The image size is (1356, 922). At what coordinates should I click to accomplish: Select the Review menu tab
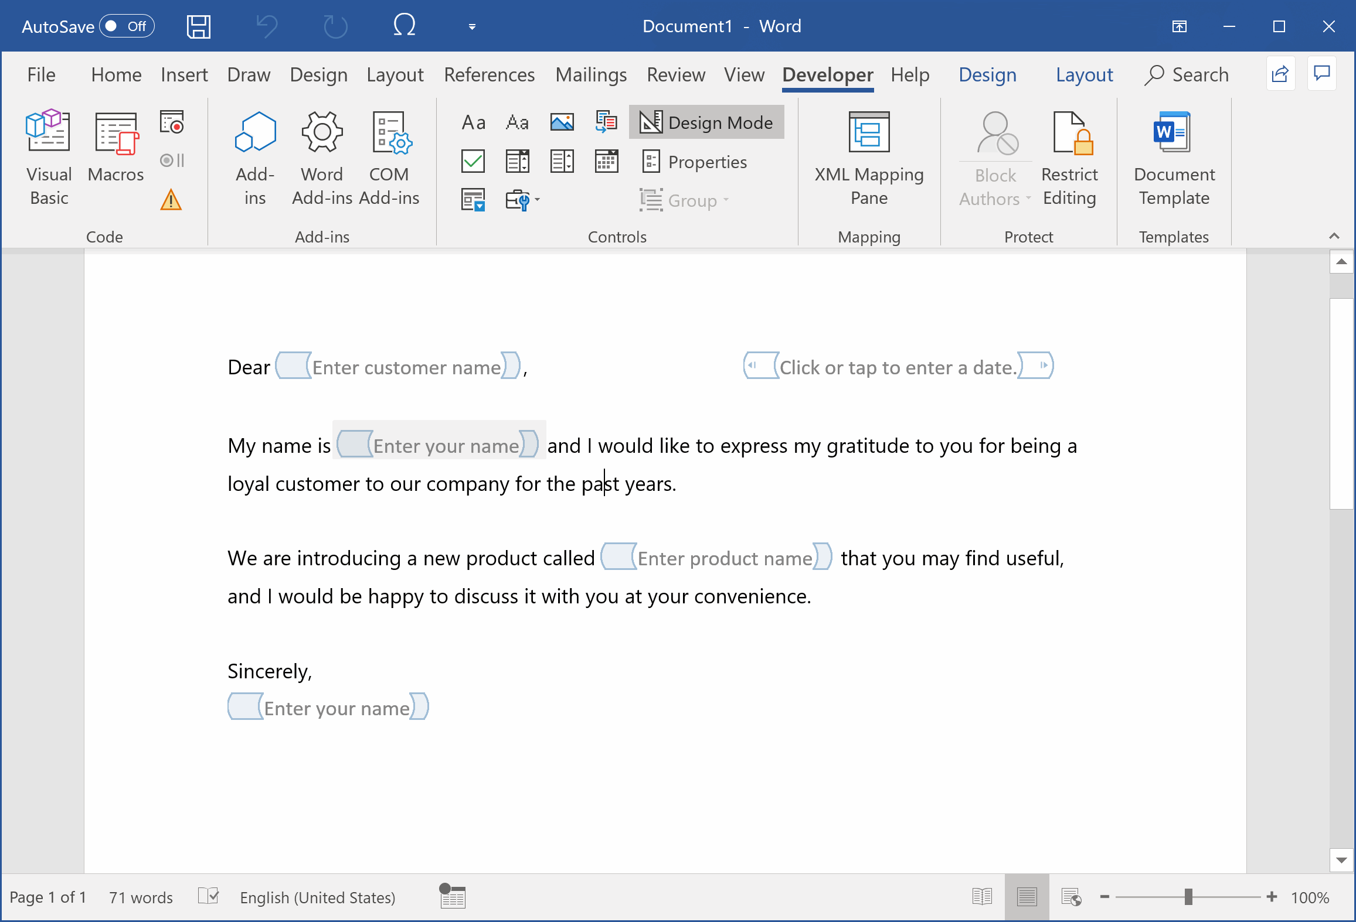(674, 74)
